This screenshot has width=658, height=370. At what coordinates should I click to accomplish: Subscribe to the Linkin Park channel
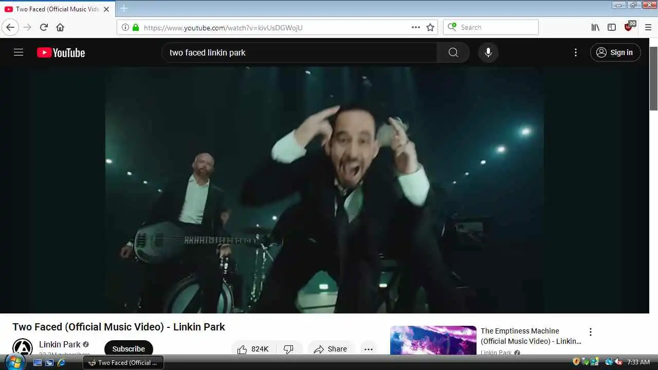click(x=129, y=348)
